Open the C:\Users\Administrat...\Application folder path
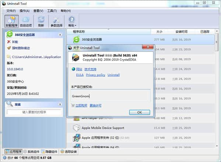 [x=36, y=57]
